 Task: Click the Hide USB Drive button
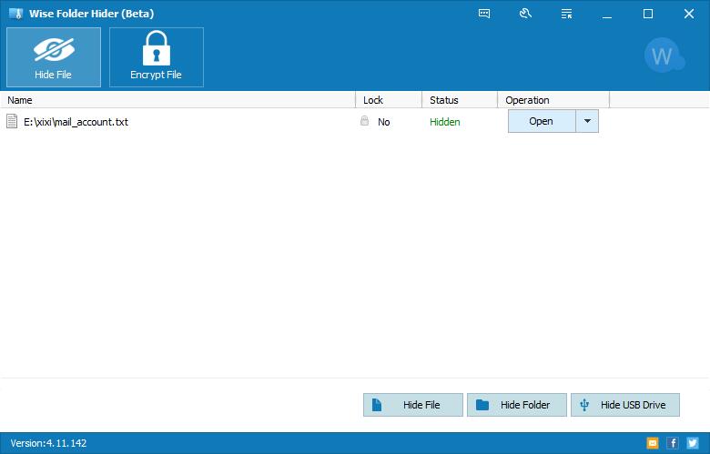[x=624, y=405]
